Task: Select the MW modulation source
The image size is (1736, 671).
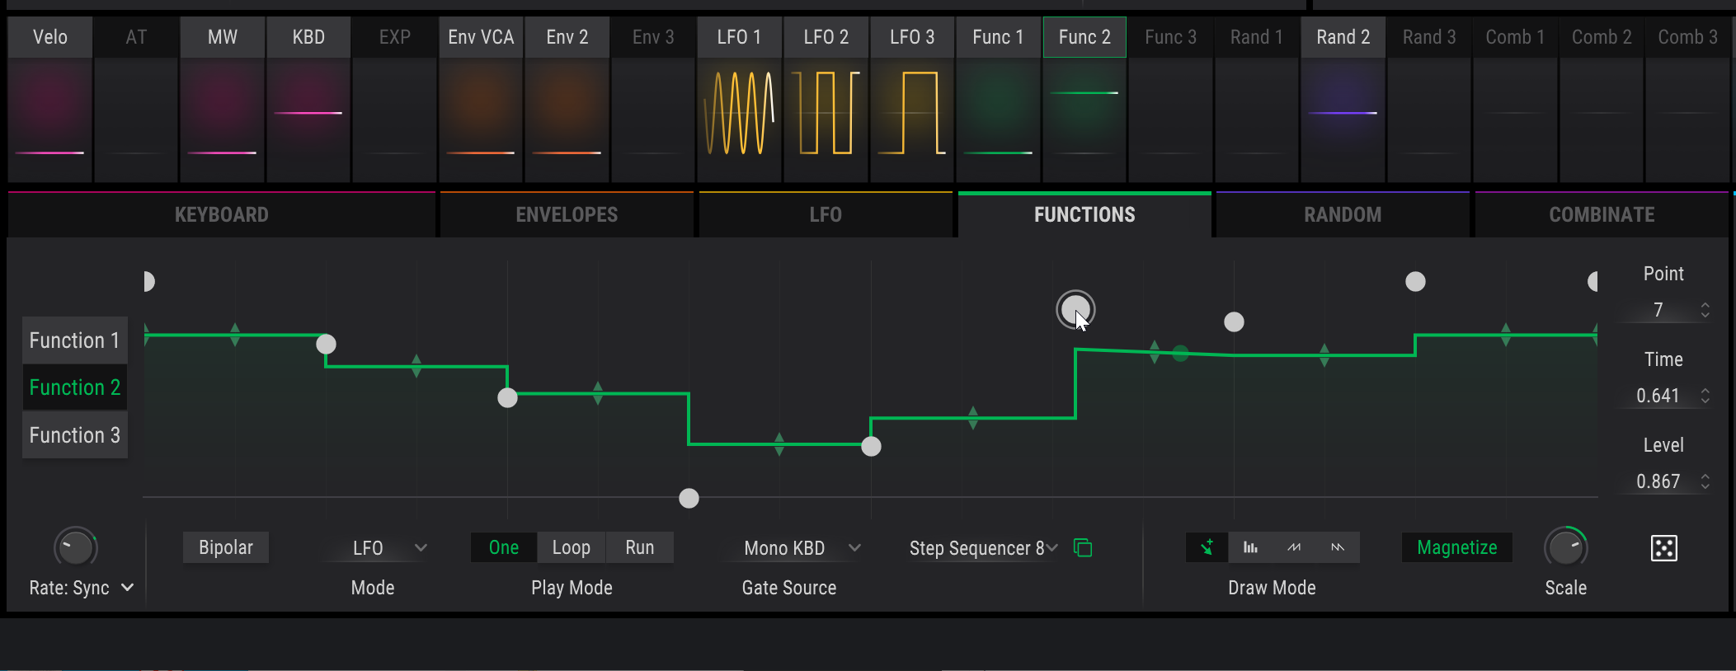Action: [x=222, y=99]
